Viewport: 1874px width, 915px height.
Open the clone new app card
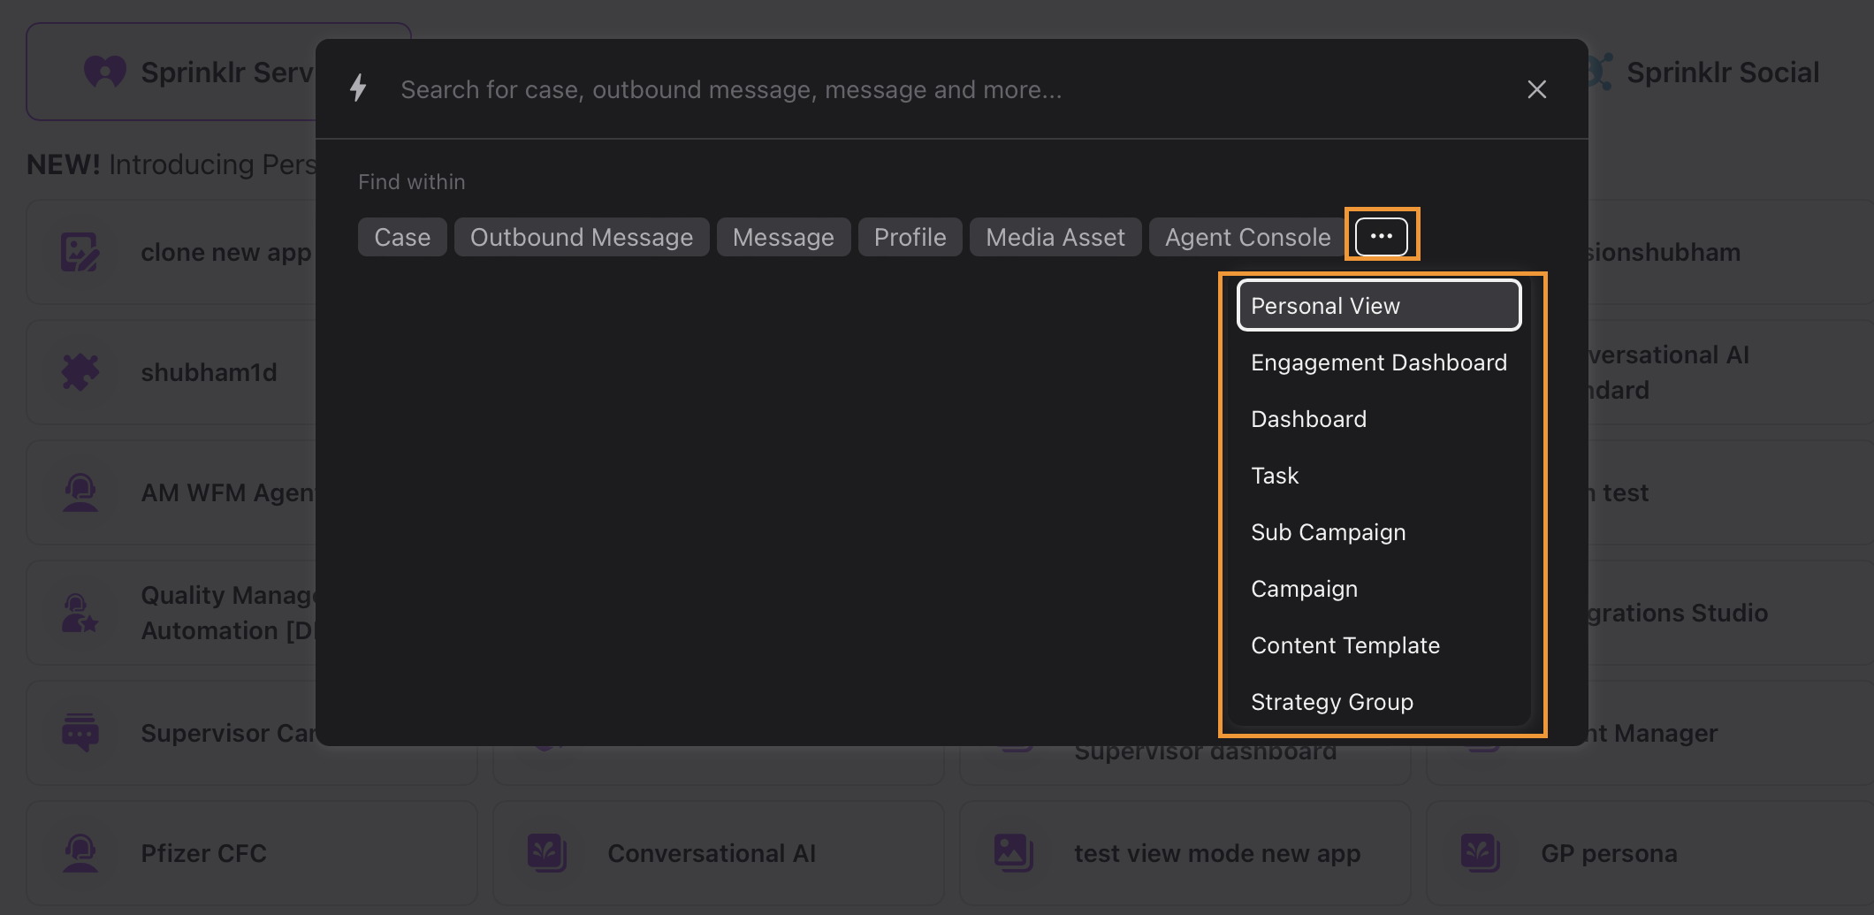[172, 252]
